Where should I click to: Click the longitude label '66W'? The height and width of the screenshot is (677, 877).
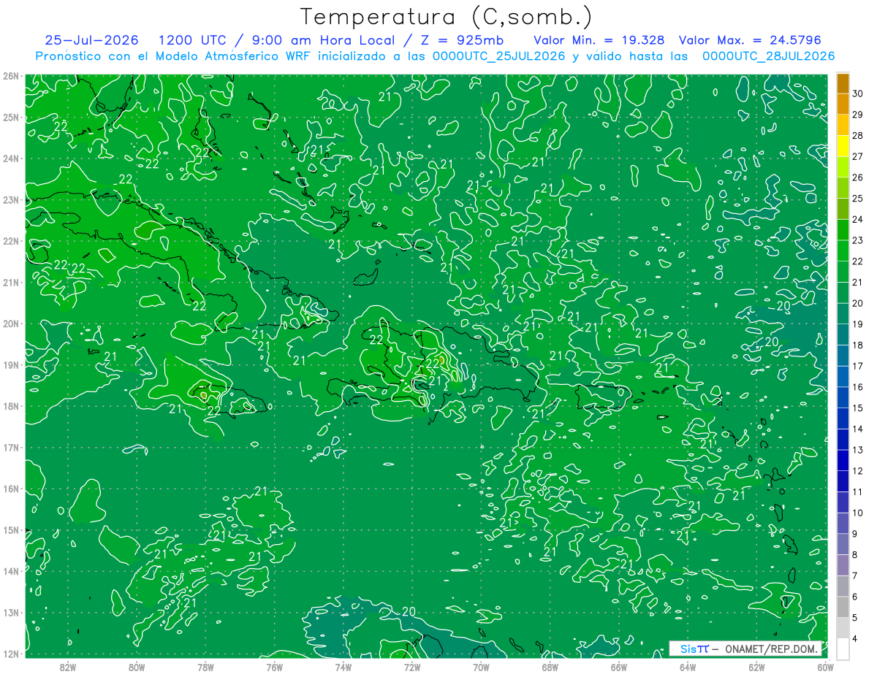coord(619,666)
